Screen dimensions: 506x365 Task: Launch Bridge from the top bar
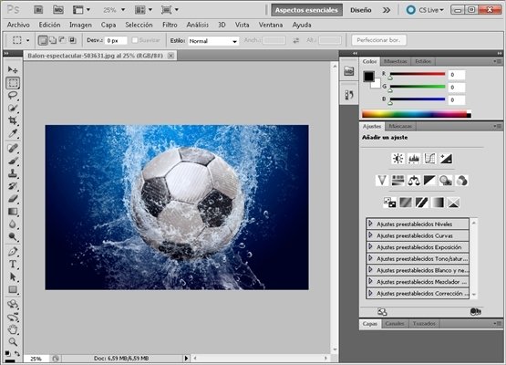pyautogui.click(x=38, y=10)
